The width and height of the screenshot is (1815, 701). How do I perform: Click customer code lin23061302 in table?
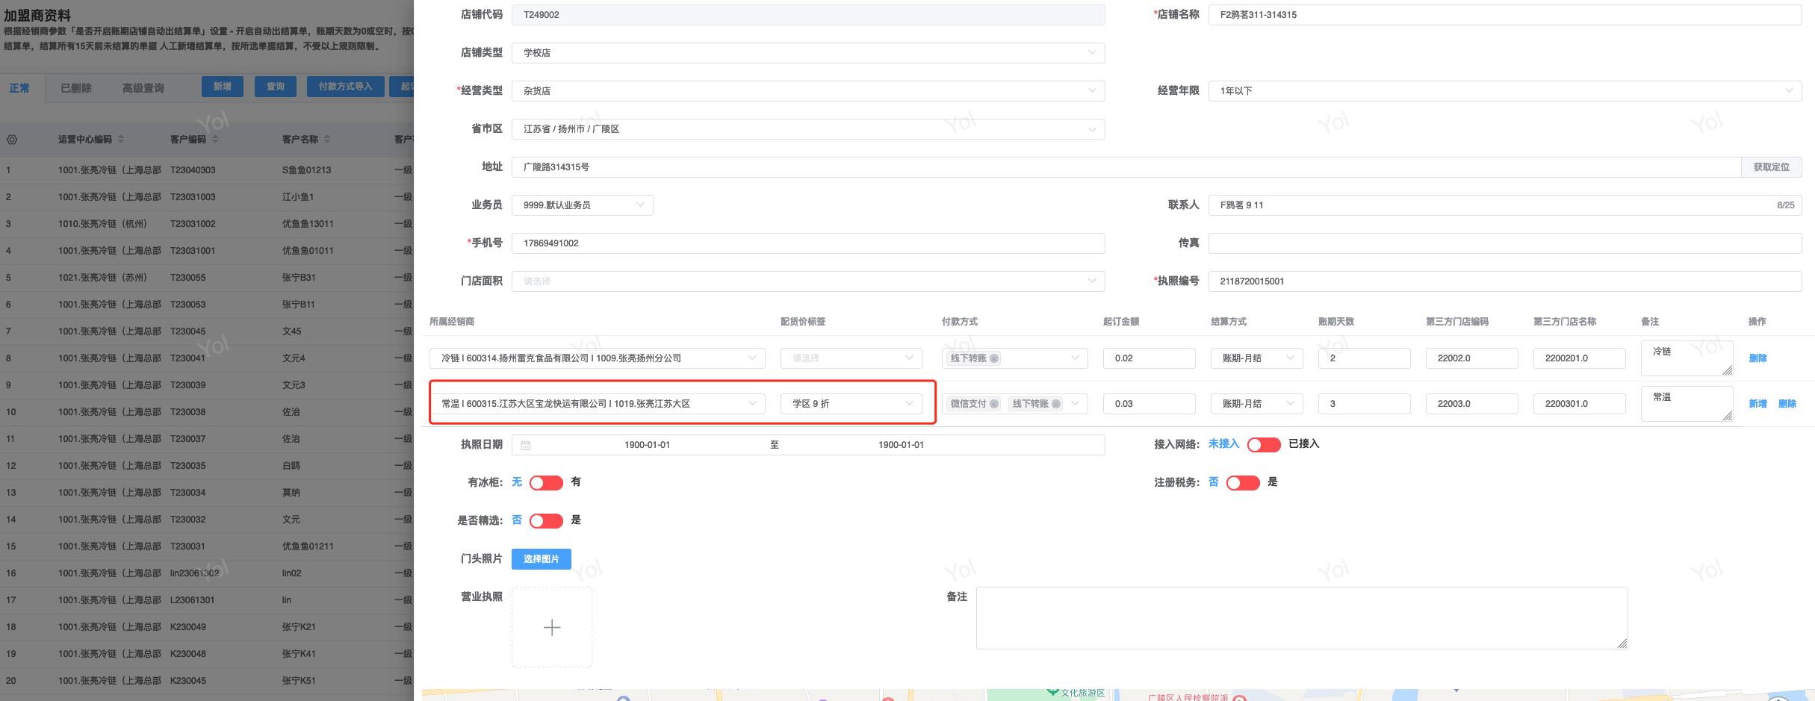click(x=195, y=573)
